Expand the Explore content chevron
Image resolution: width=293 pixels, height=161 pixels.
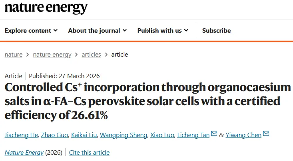(55, 31)
